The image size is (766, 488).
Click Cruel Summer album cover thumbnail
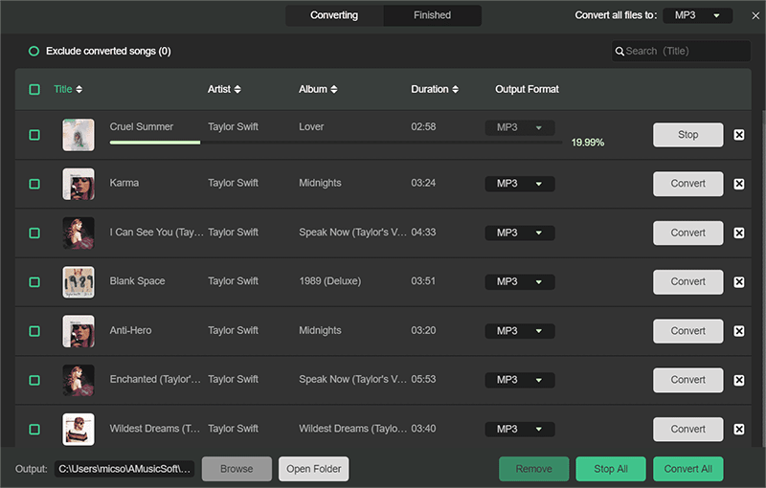click(x=79, y=135)
